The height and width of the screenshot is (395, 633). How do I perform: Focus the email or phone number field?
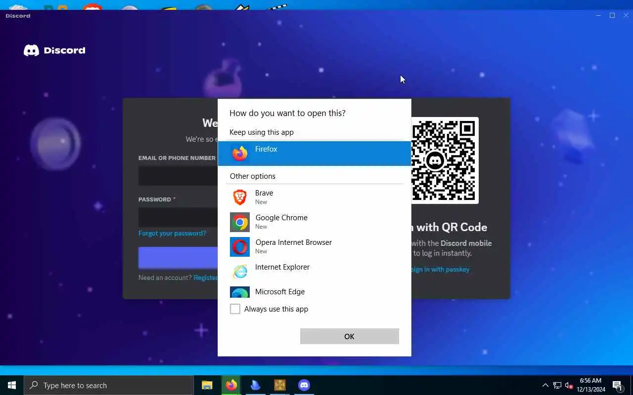pos(178,176)
